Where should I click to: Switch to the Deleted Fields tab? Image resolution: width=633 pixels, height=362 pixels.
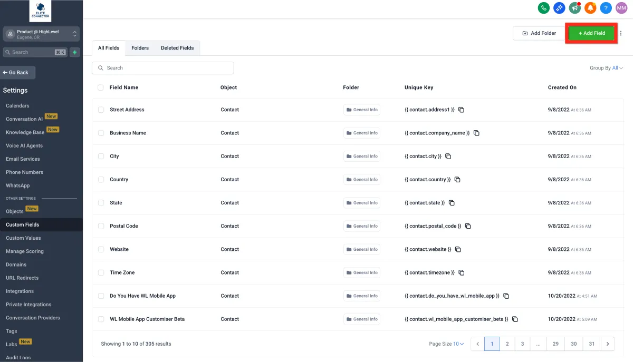[177, 48]
